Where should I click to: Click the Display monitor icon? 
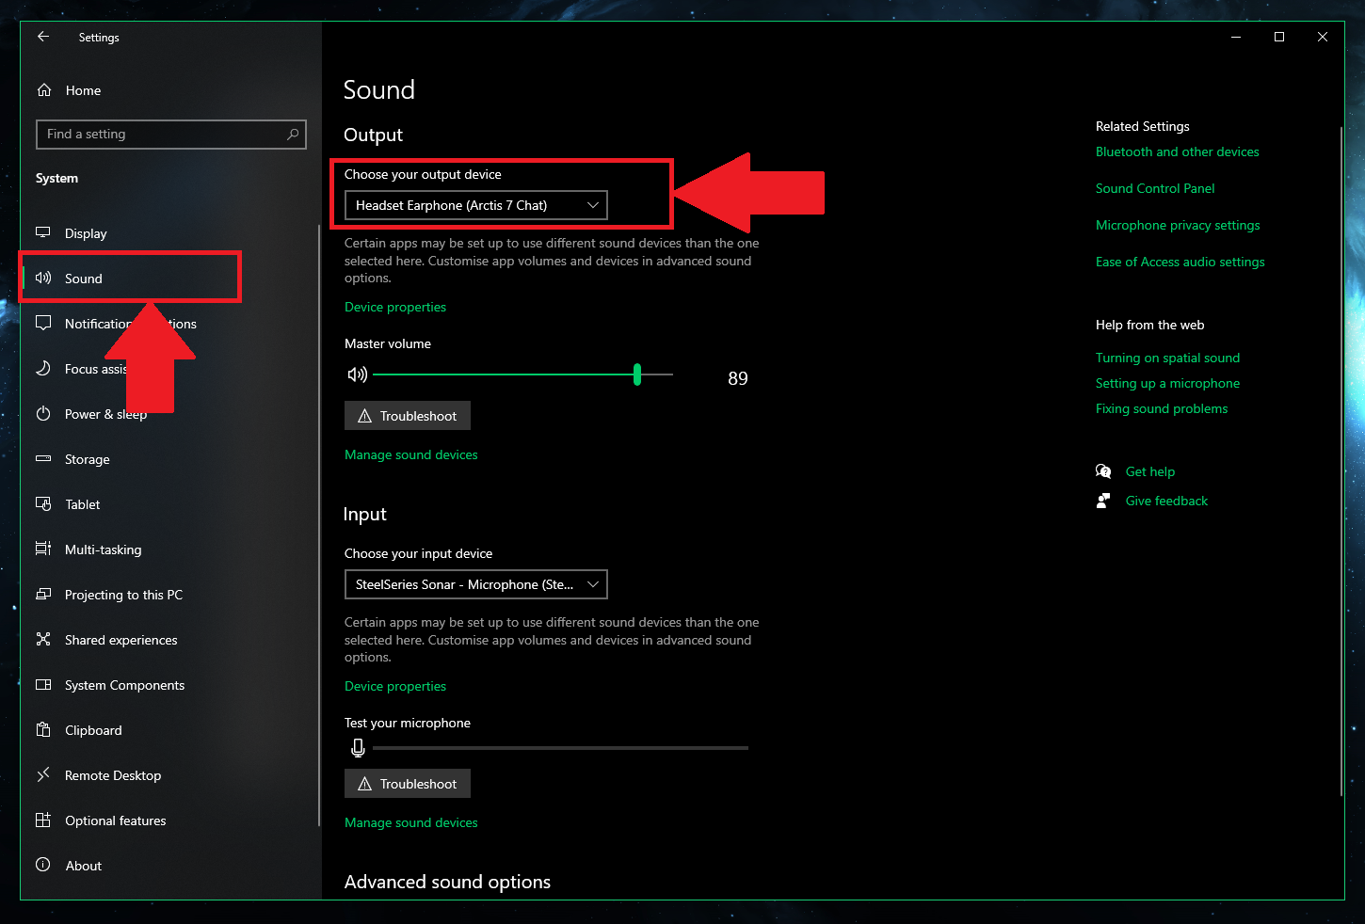point(43,232)
